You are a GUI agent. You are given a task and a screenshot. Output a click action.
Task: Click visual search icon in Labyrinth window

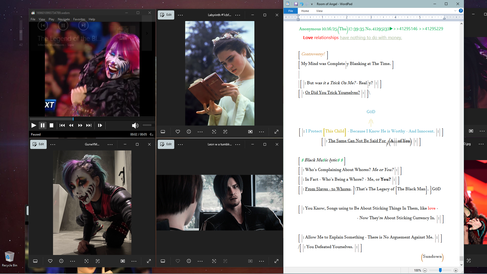tap(214, 132)
